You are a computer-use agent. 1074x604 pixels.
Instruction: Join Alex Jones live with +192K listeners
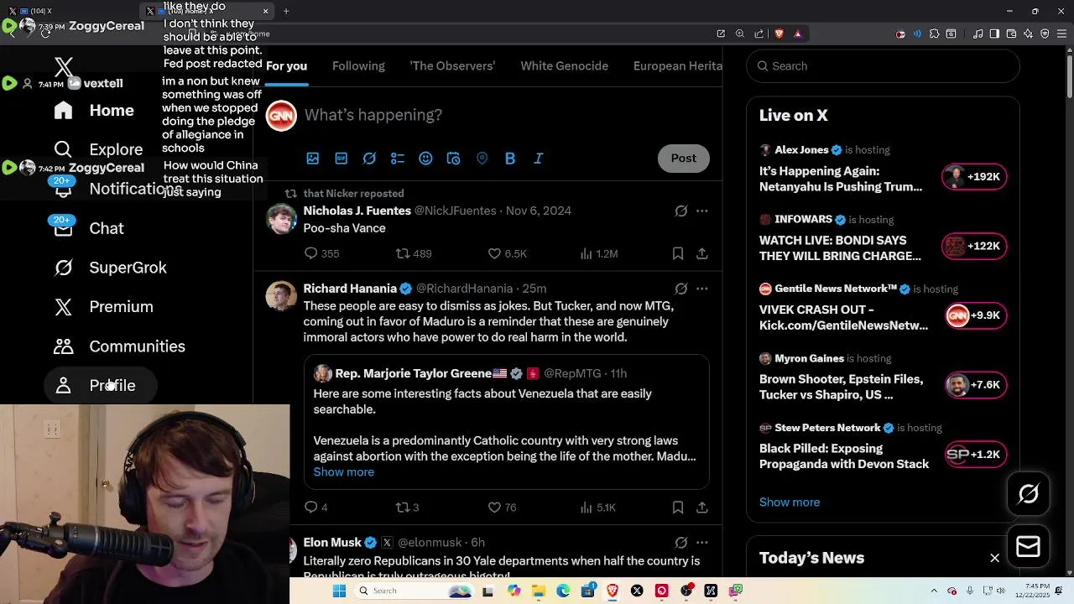[973, 177]
